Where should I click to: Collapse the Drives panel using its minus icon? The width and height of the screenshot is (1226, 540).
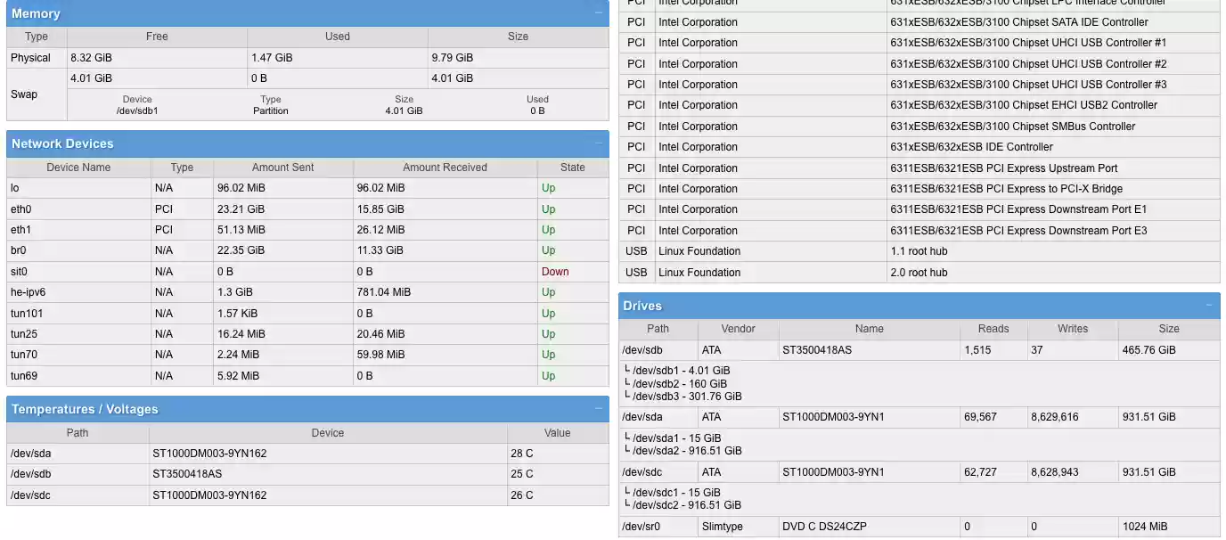pos(1210,306)
